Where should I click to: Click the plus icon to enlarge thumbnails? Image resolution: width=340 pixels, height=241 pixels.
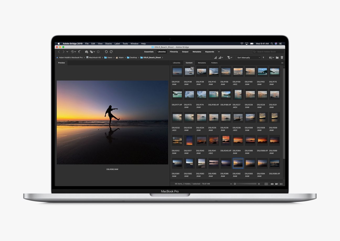click(259, 184)
